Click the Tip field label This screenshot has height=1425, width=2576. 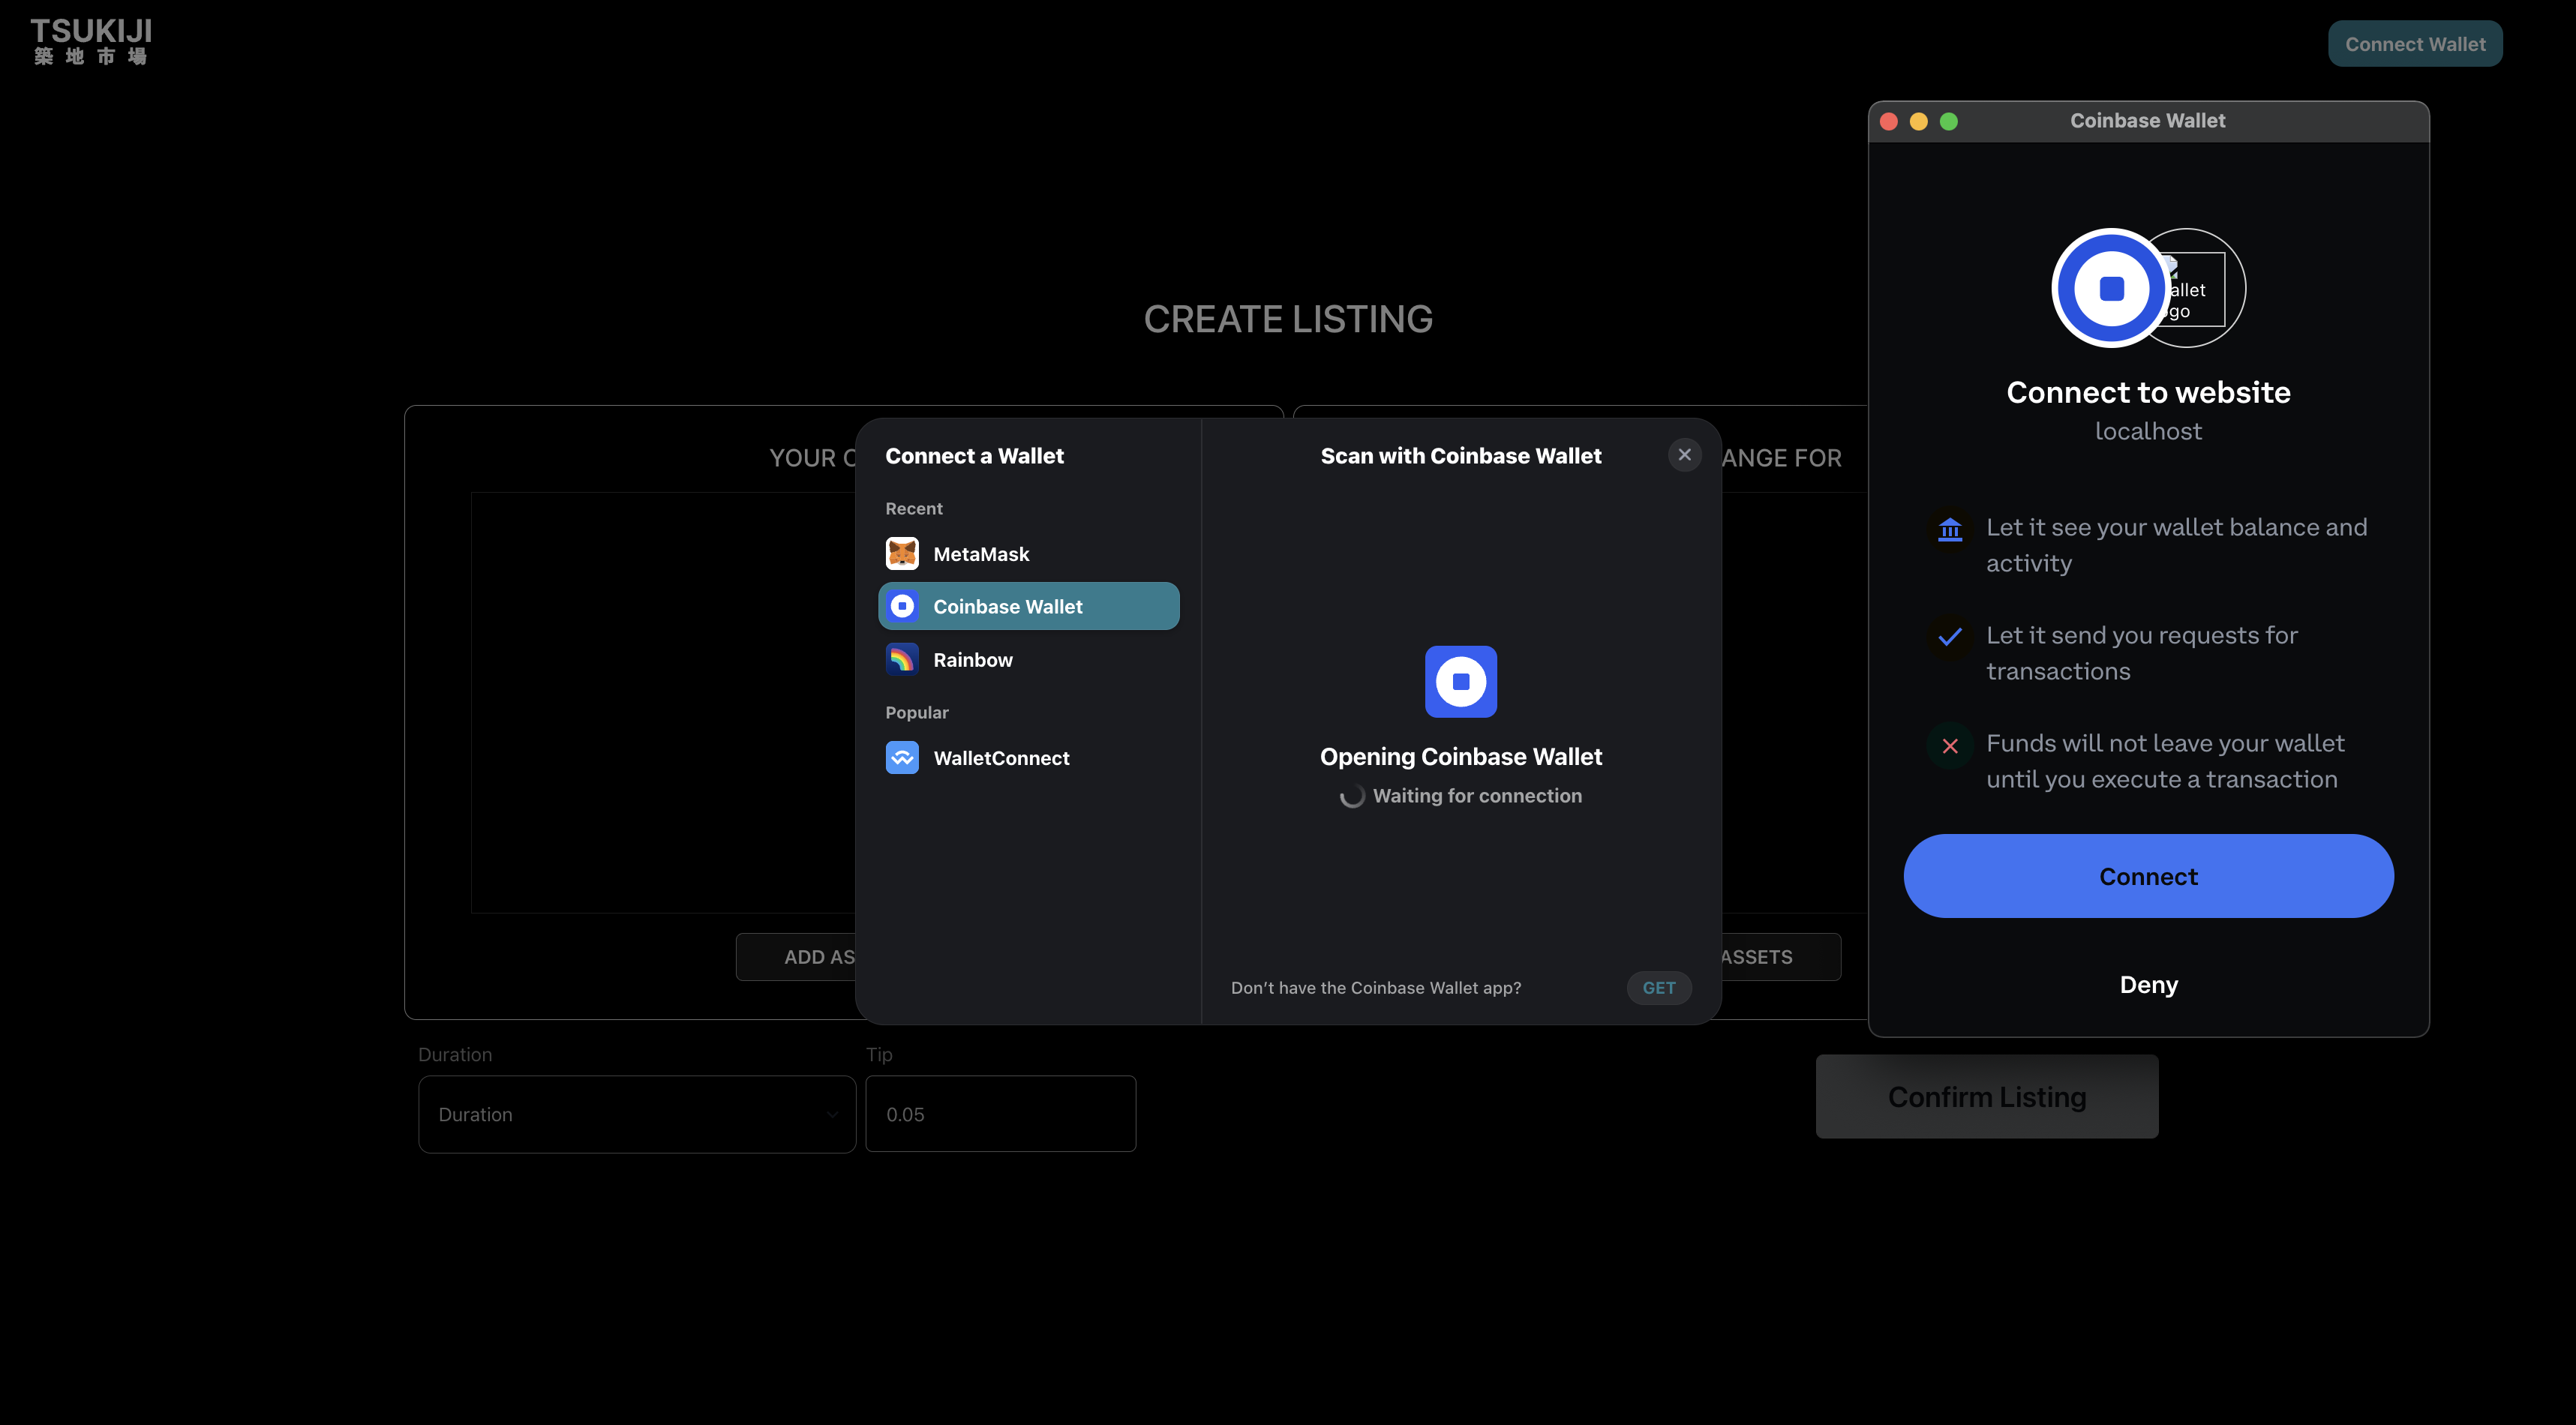[x=878, y=1054]
